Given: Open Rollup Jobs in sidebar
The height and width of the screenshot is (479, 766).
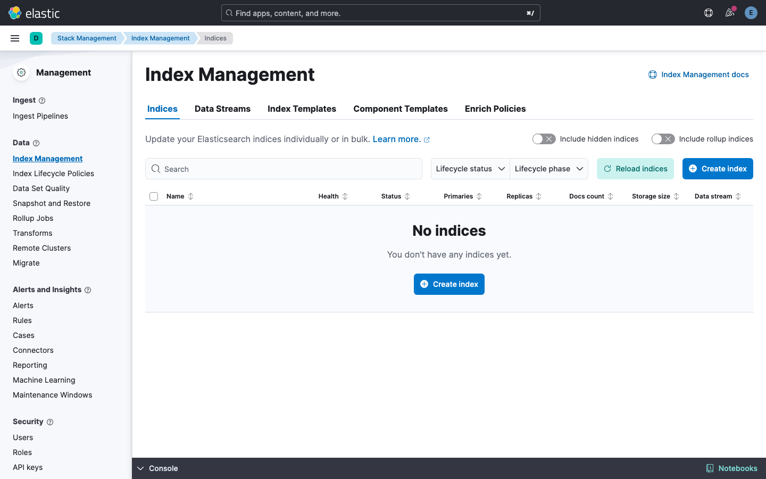Looking at the screenshot, I should pyautogui.click(x=33, y=218).
